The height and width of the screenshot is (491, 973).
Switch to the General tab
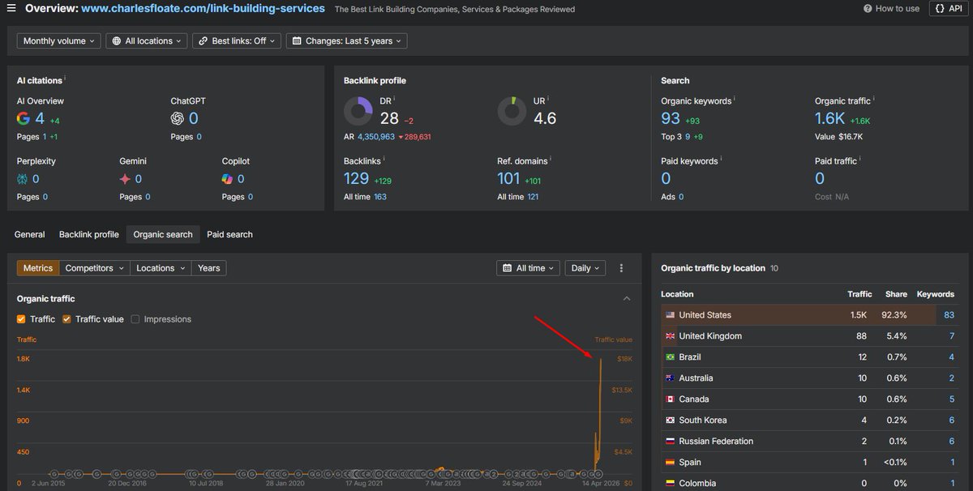tap(30, 234)
